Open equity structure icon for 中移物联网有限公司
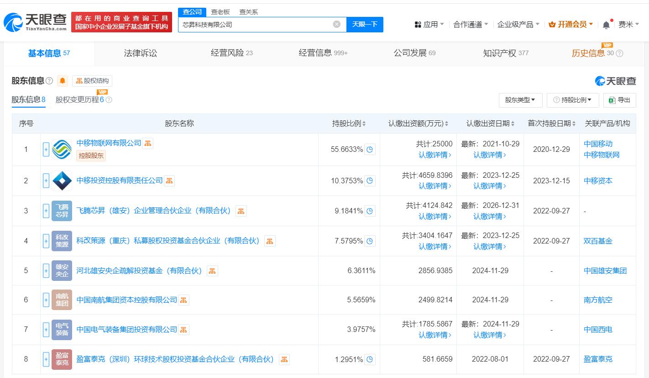 [x=148, y=143]
